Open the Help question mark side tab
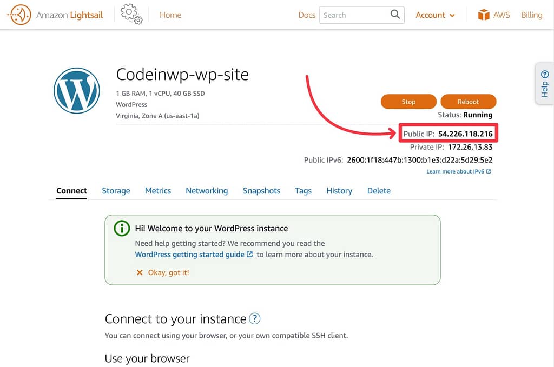The height and width of the screenshot is (367, 554). (544, 83)
